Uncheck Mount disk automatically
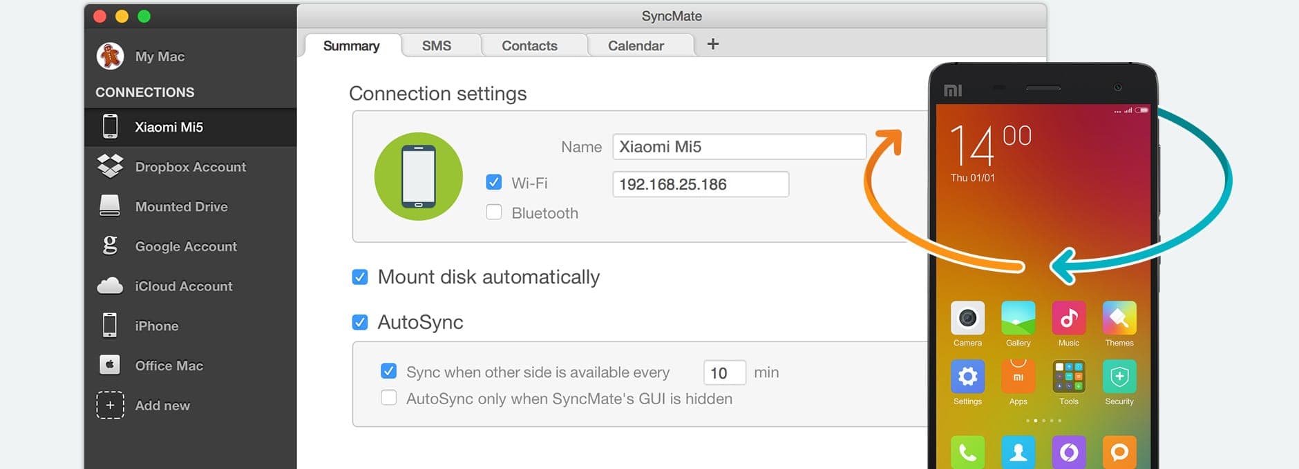The image size is (1299, 469). 360,277
